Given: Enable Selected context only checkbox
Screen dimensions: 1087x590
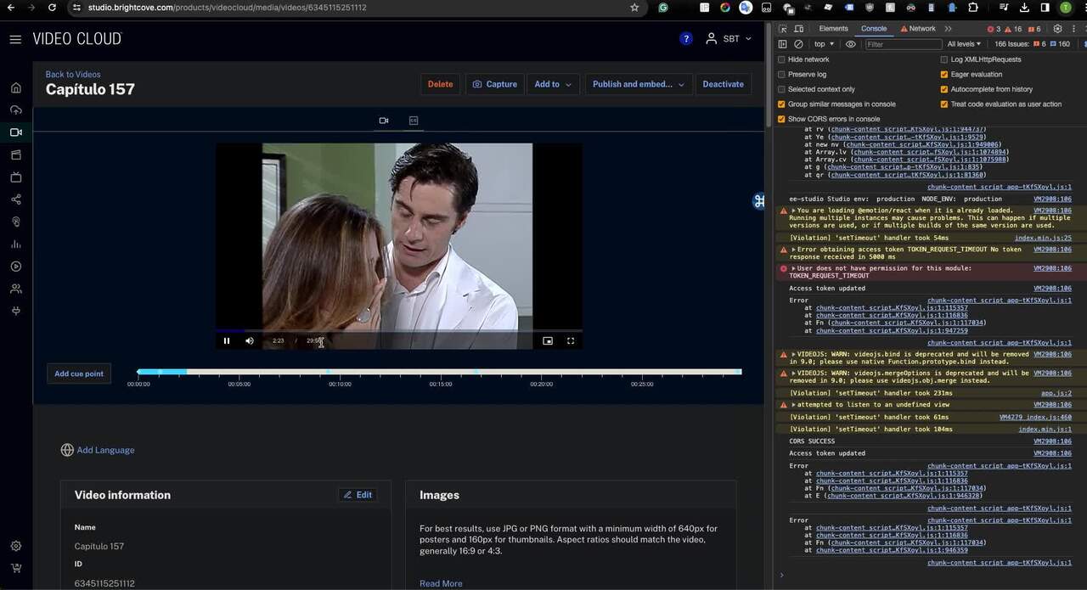Looking at the screenshot, I should 781,89.
